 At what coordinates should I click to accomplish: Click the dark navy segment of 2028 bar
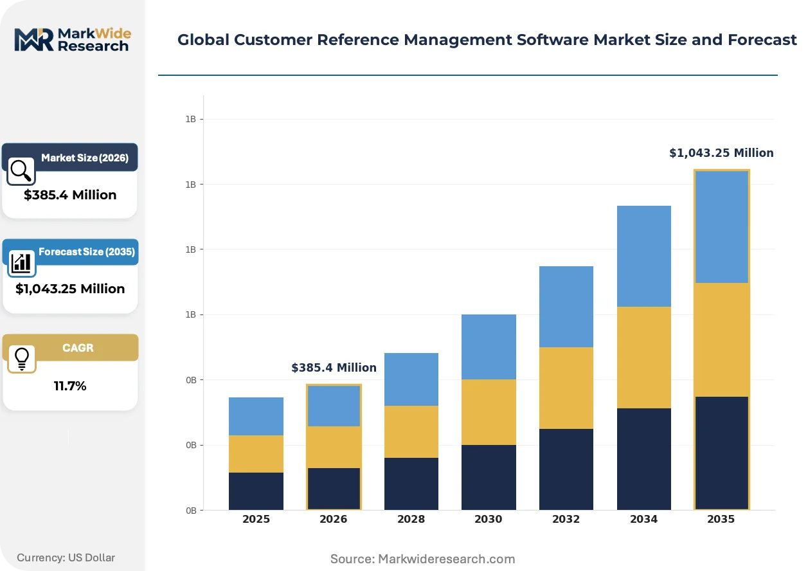411,484
